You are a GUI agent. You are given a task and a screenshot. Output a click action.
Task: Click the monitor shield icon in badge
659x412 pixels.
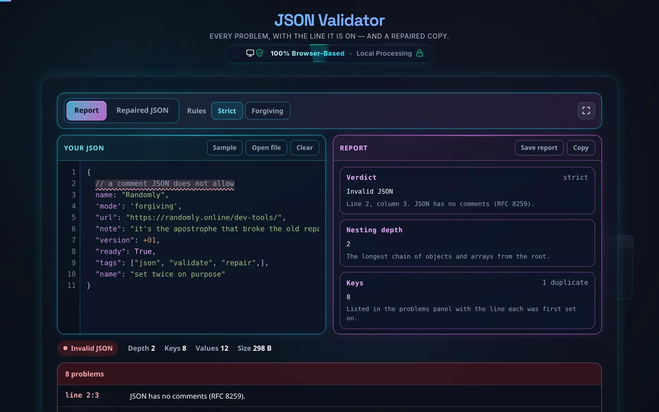(254, 53)
